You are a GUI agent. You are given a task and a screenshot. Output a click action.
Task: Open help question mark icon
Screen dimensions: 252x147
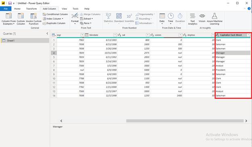pyautogui.click(x=249, y=8)
